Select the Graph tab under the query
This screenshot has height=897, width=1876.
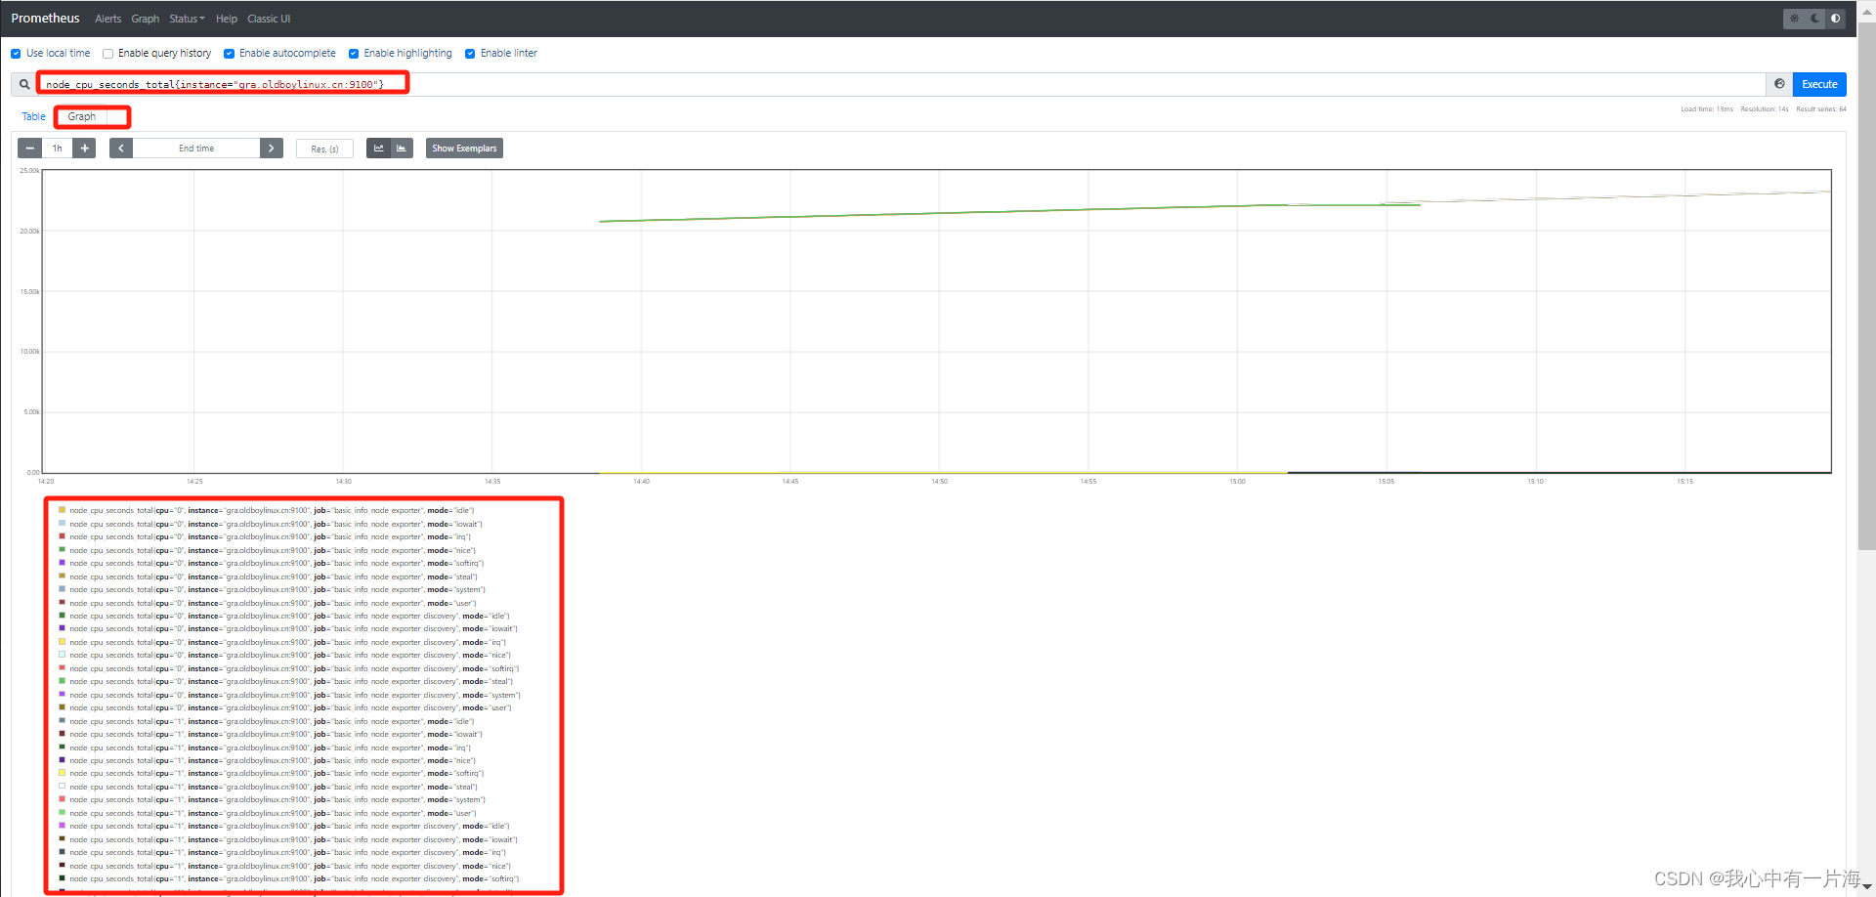pyautogui.click(x=82, y=116)
